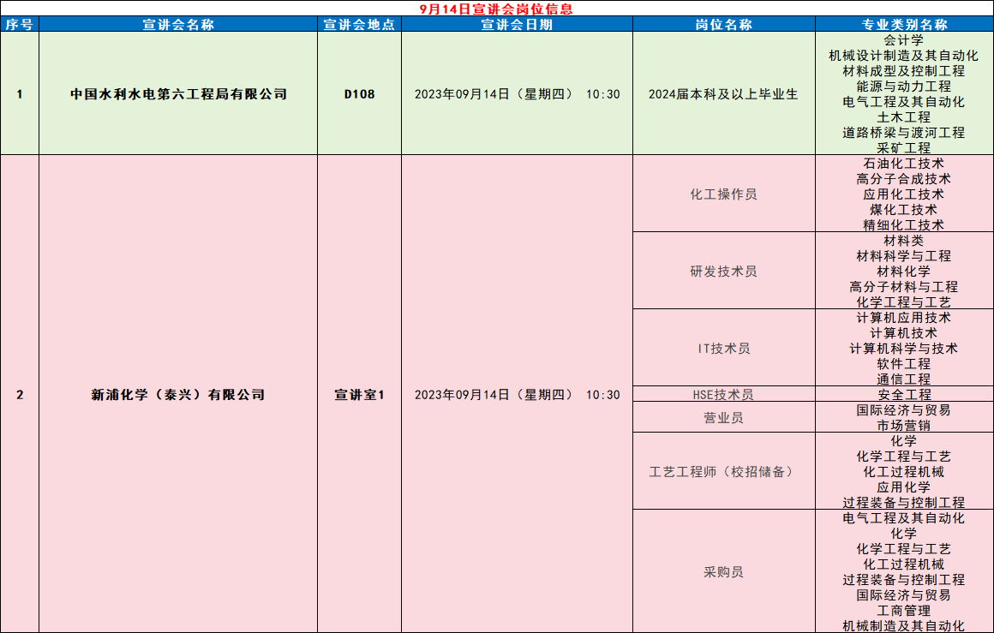Select the '宣讲会名称' header cell
This screenshot has height=633, width=994.
pos(178,25)
